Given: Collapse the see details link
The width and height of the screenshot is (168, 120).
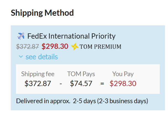Looking at the screenshot, I should (41, 57).
